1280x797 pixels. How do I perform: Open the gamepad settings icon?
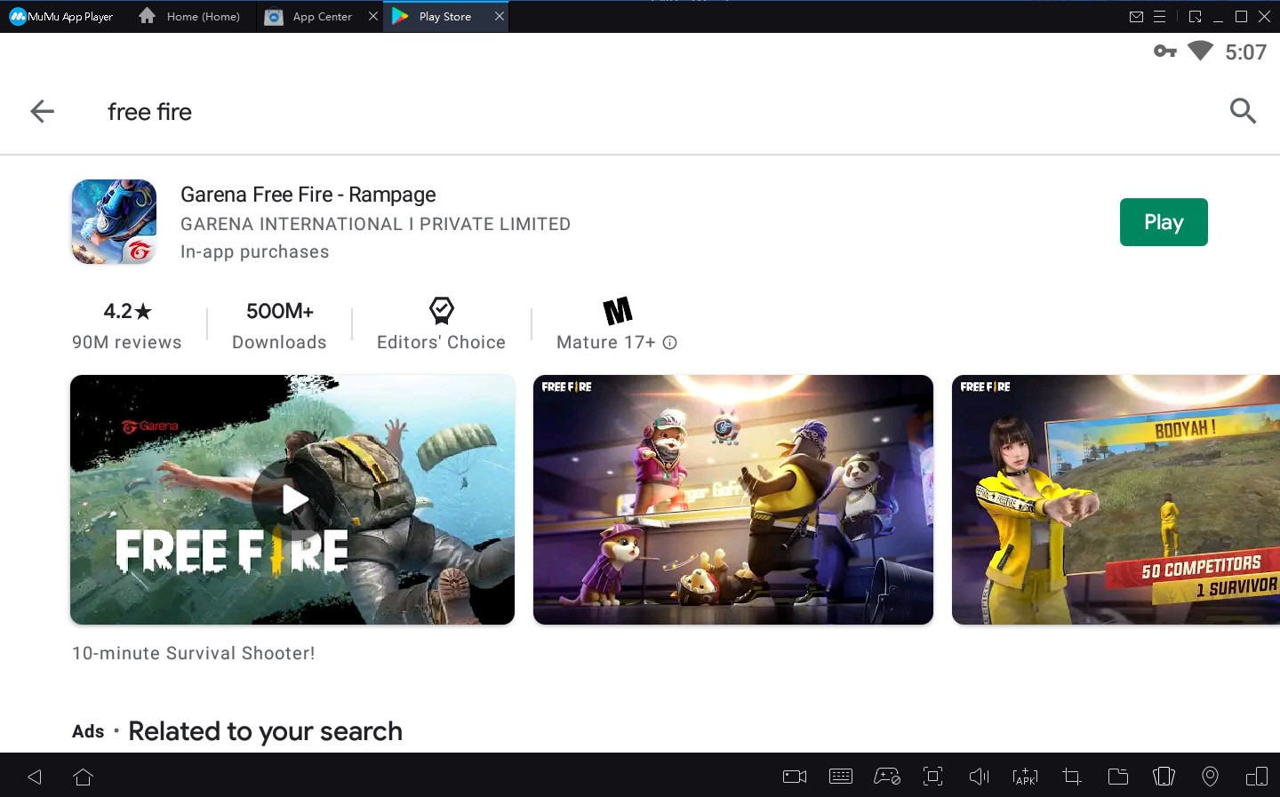point(887,777)
